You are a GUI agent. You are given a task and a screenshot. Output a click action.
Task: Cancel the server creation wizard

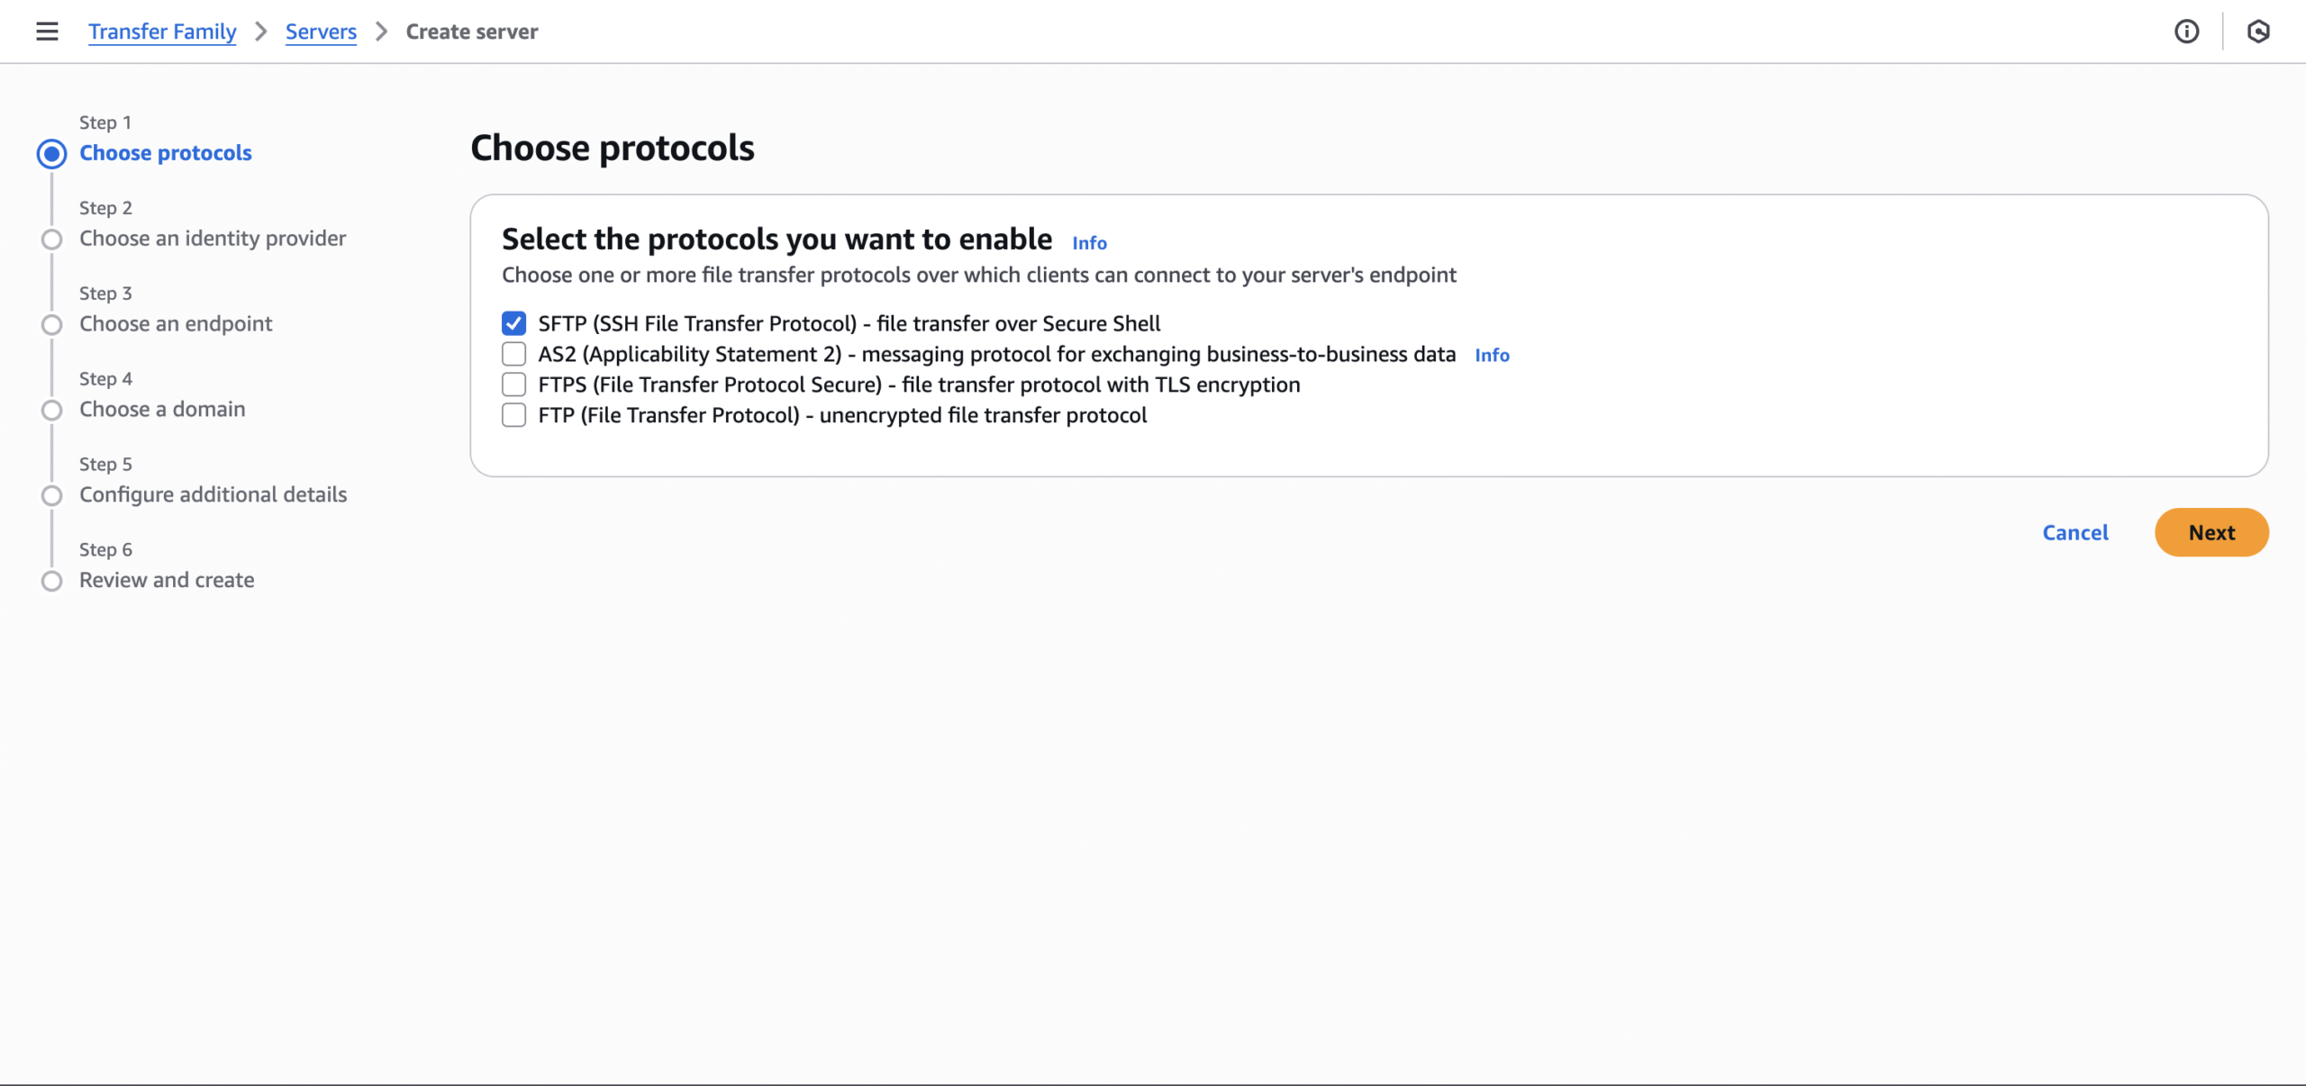(2074, 532)
